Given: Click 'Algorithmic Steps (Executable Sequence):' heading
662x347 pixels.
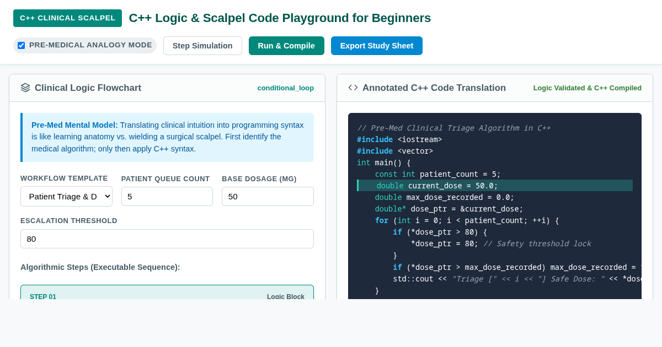Looking at the screenshot, I should pyautogui.click(x=100, y=267).
